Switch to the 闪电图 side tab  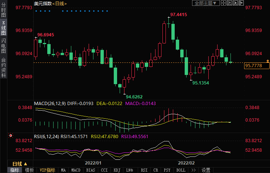point(4,46)
